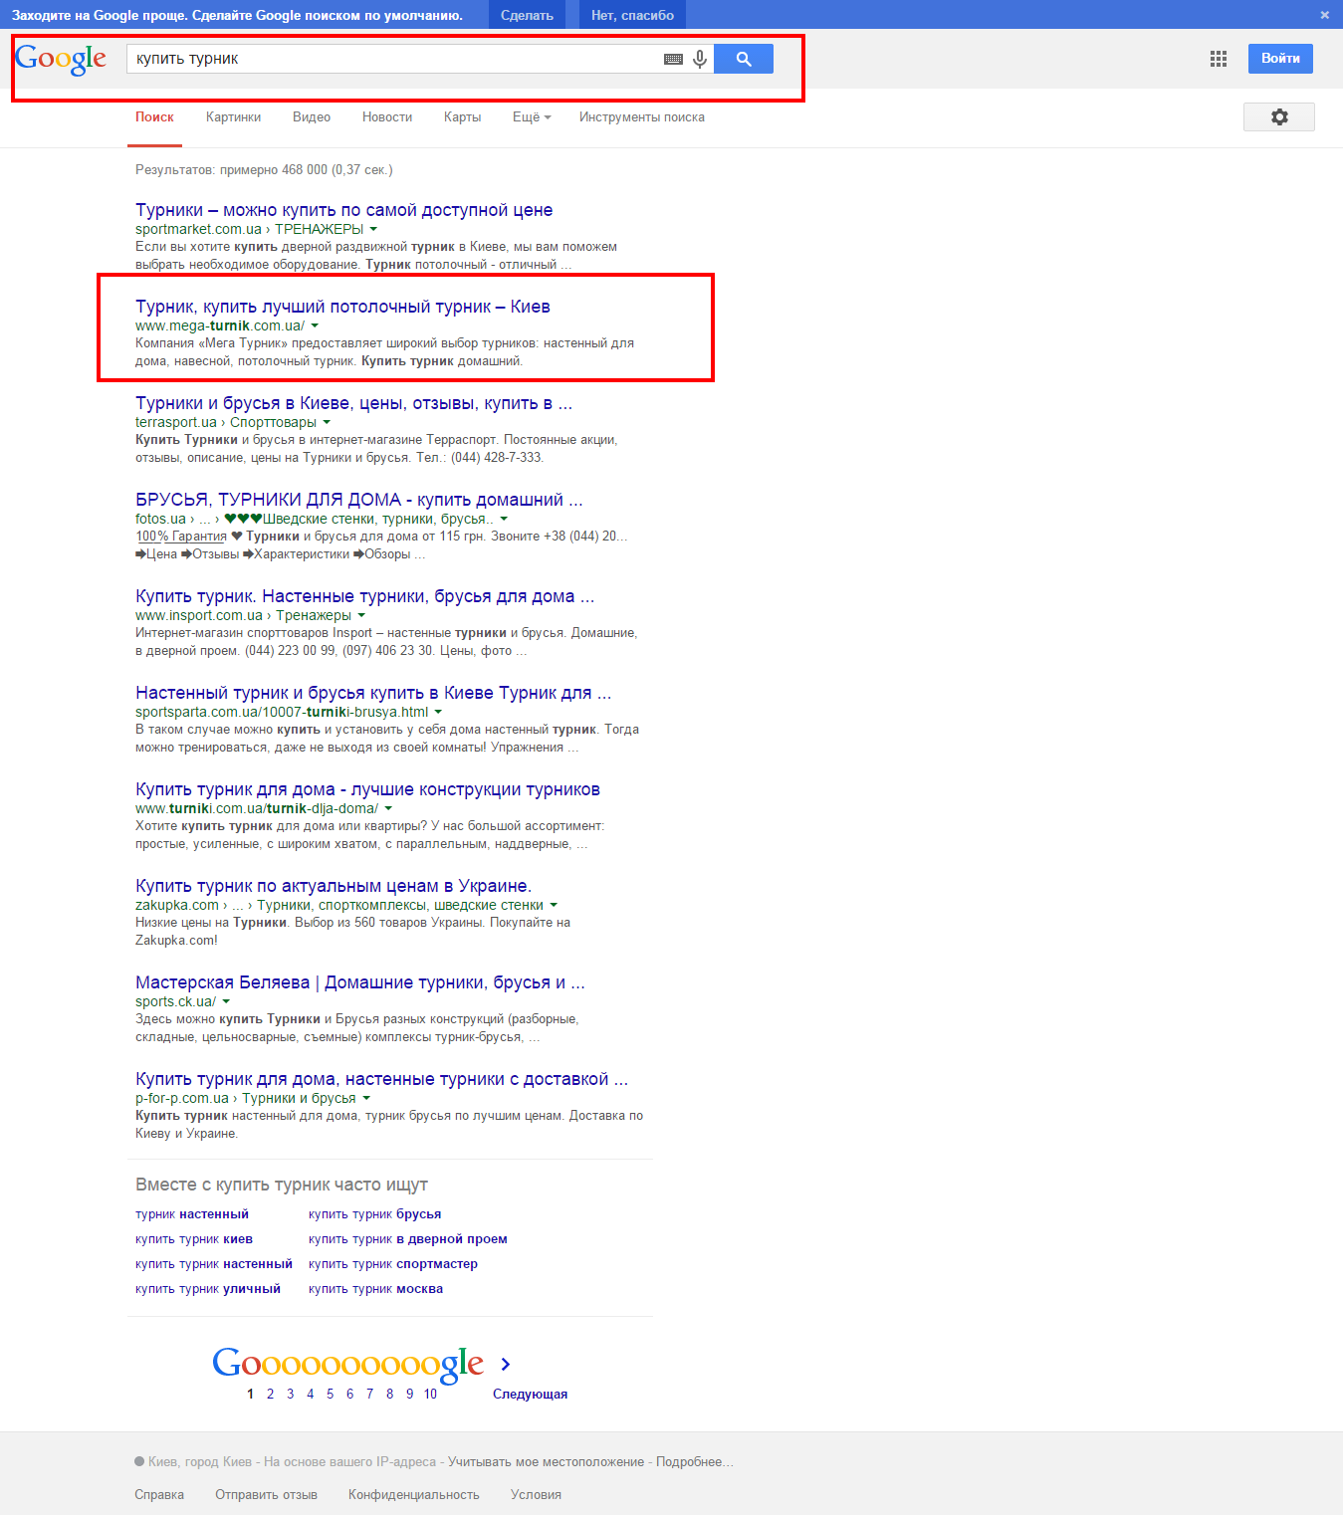Open 'Конфиденциальность' footer link

[x=414, y=1494]
